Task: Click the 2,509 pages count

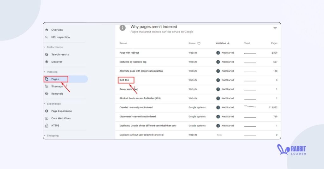Action: [274, 53]
